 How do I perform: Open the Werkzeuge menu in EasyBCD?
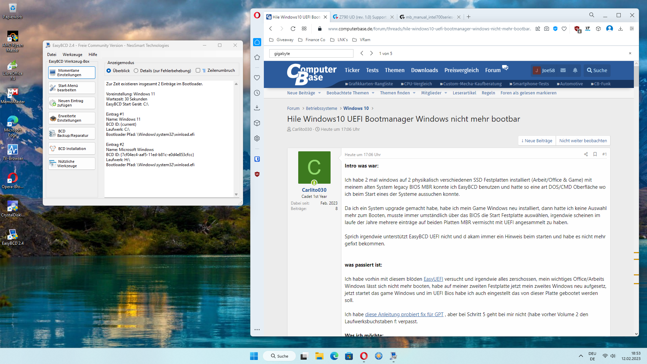(72, 55)
